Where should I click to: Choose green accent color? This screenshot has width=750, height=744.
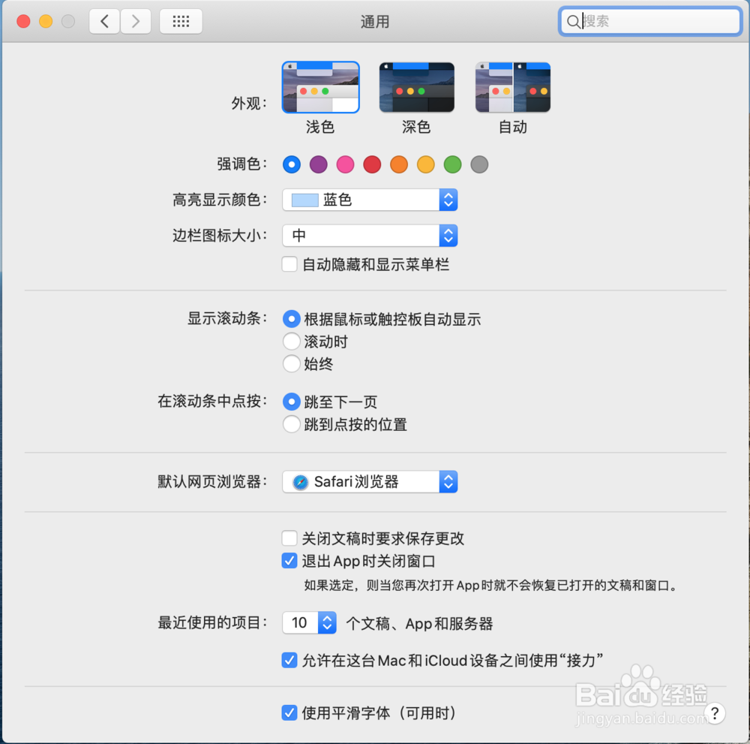coord(452,164)
